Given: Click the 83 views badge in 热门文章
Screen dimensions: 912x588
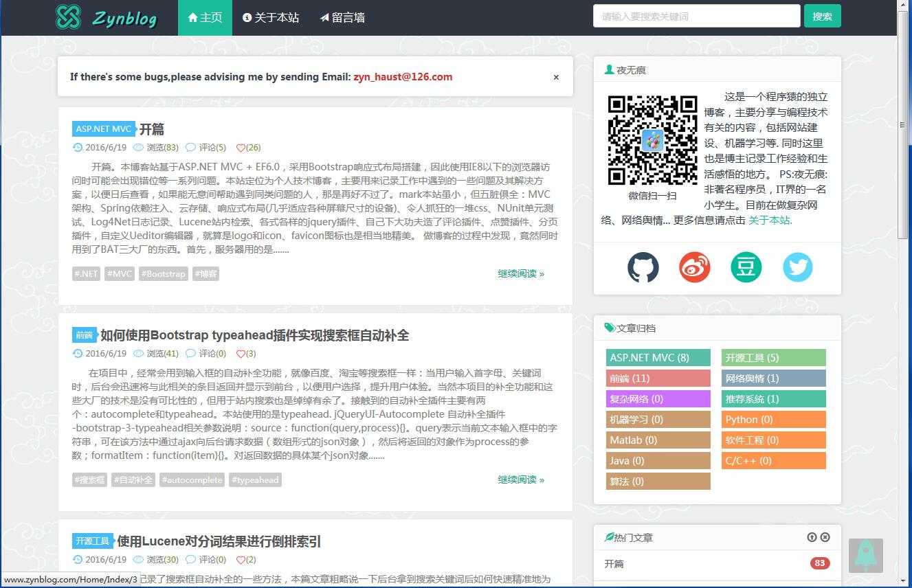Looking at the screenshot, I should (820, 563).
